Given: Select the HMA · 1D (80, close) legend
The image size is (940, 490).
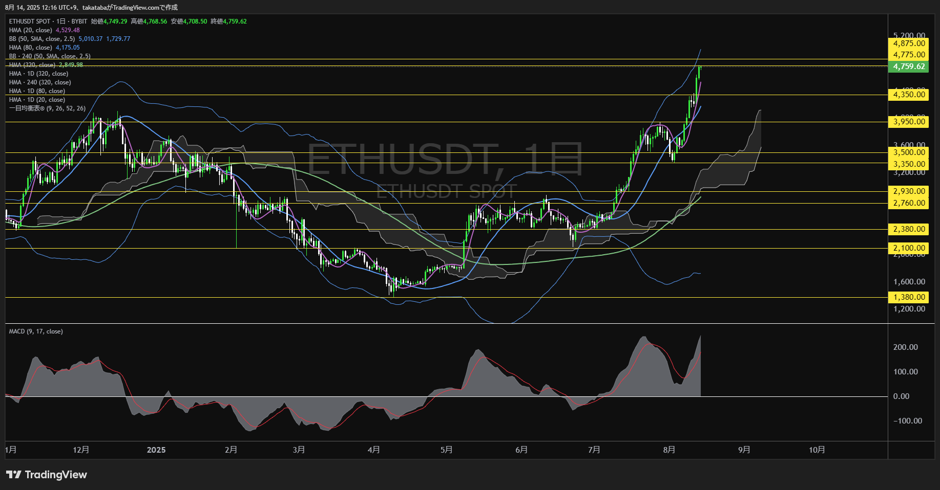Looking at the screenshot, I should [x=37, y=91].
